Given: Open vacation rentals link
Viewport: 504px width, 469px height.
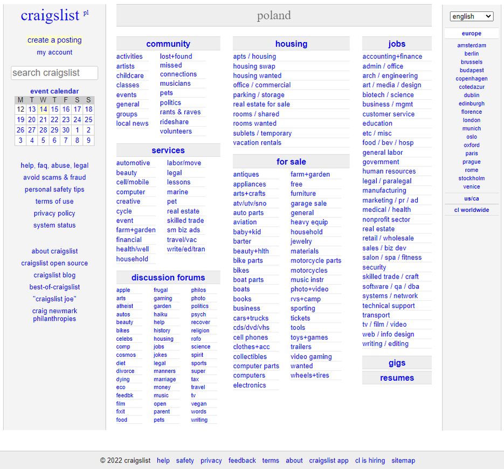Looking at the screenshot, I should click(257, 143).
